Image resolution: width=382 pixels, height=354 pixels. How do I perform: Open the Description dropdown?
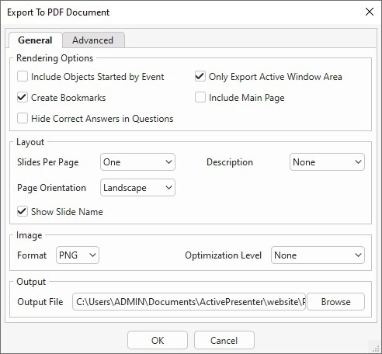(x=327, y=162)
